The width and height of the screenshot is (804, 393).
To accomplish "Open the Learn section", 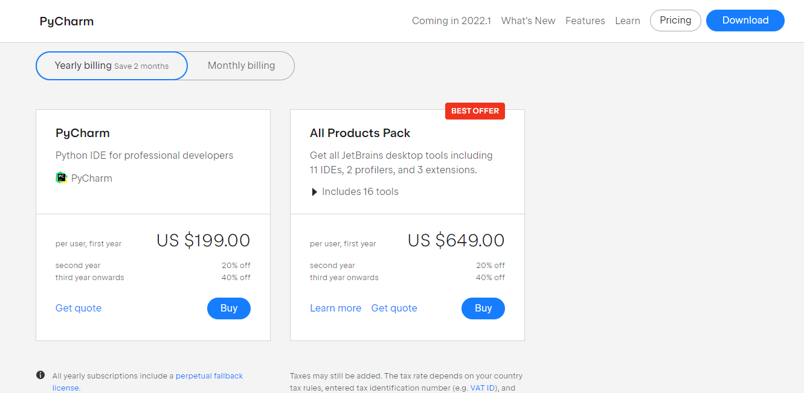I will [627, 21].
